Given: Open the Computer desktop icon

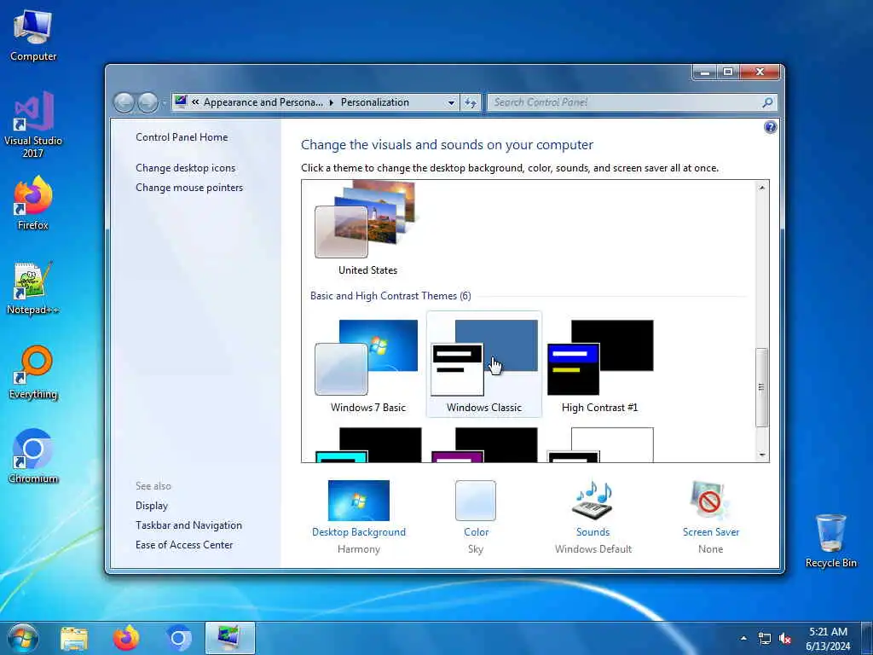Looking at the screenshot, I should pos(33,34).
